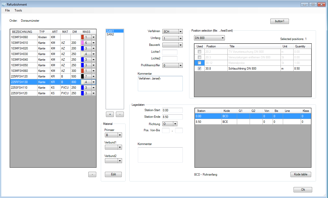Select row 103MFSH030
Viewport: 328px width, 198px height.
click(x=53, y=54)
